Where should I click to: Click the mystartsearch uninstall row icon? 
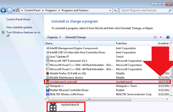pyautogui.click(x=47, y=82)
